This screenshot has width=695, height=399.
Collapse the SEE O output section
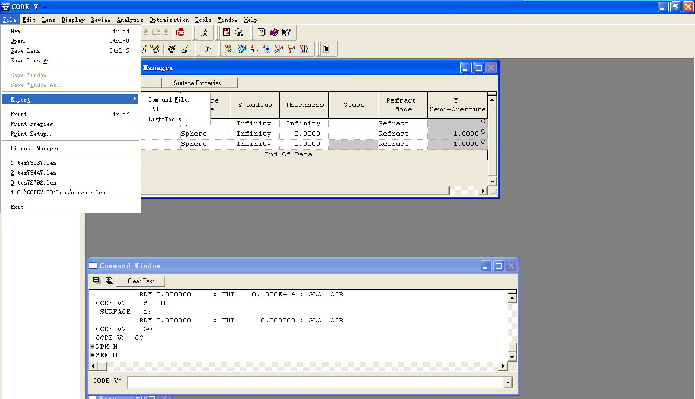(x=92, y=355)
